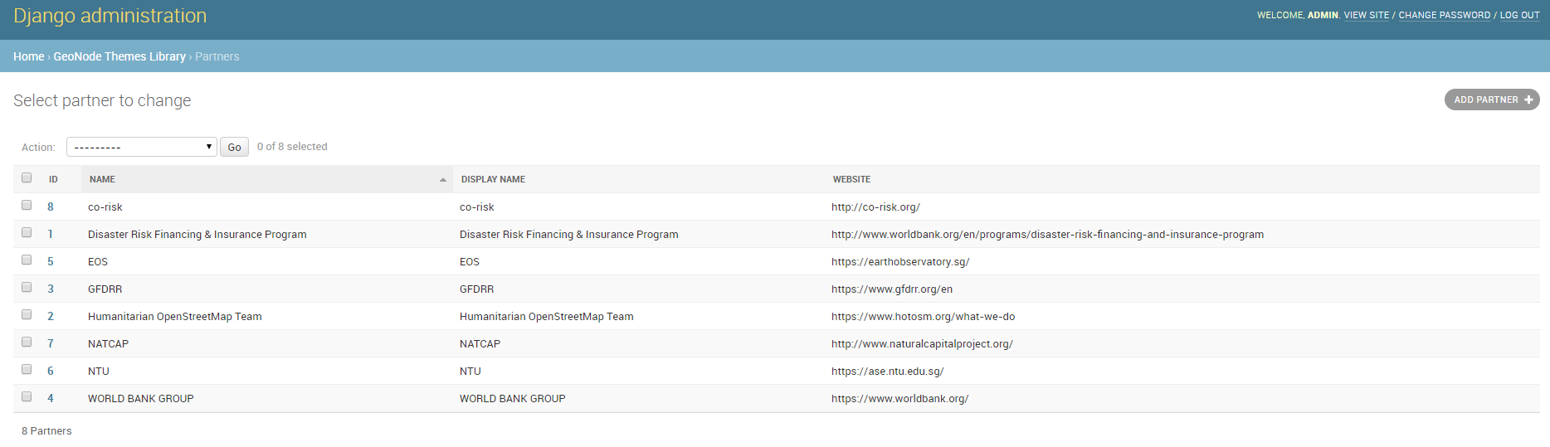Open the Action dropdown
This screenshot has height=447, width=1550.
click(142, 147)
